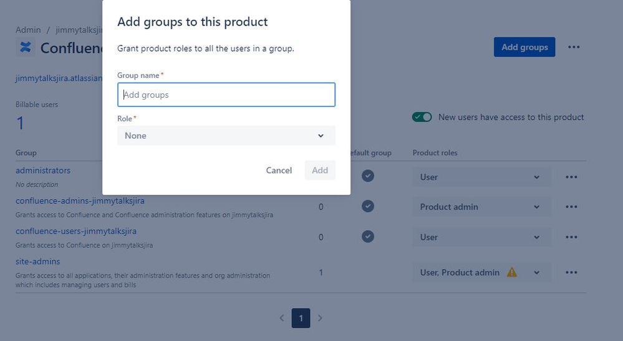The image size is (623, 341).
Task: Open actions menu for confluence-admins-jimmytalksjira row
Action: click(x=571, y=207)
